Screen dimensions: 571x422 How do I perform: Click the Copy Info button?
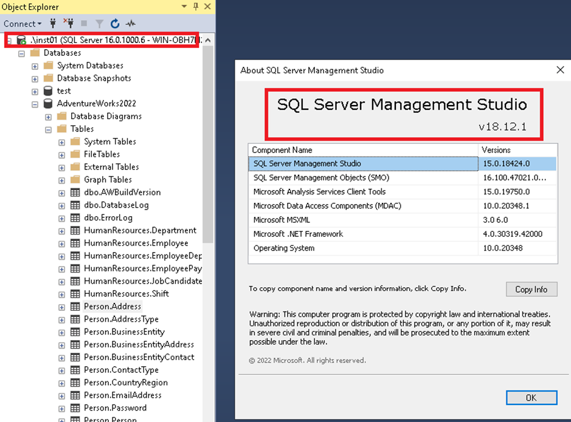click(x=531, y=290)
